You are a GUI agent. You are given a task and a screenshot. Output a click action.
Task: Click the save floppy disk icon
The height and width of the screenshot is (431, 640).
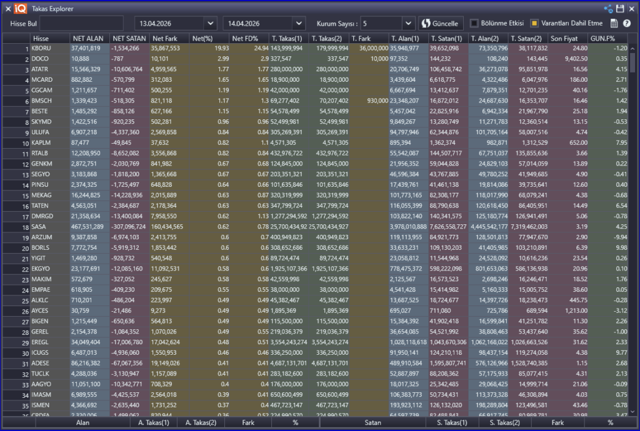point(620,9)
